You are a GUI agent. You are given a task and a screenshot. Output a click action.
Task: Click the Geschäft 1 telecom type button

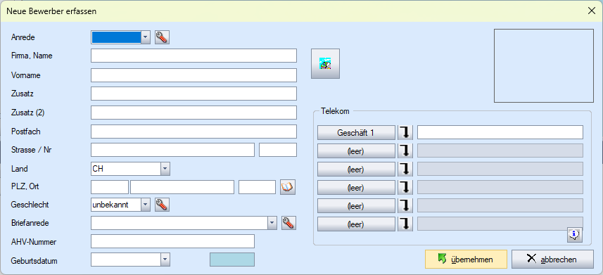pyautogui.click(x=356, y=132)
